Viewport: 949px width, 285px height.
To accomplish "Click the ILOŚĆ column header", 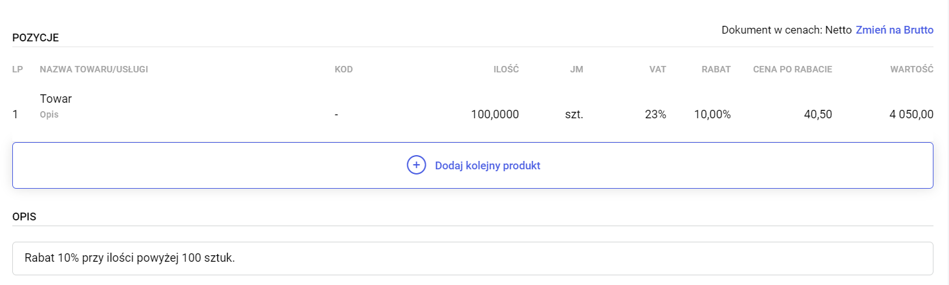I will point(508,69).
